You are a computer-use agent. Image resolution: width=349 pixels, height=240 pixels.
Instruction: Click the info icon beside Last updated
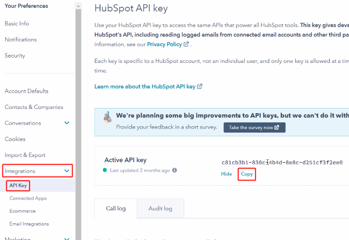(174, 170)
